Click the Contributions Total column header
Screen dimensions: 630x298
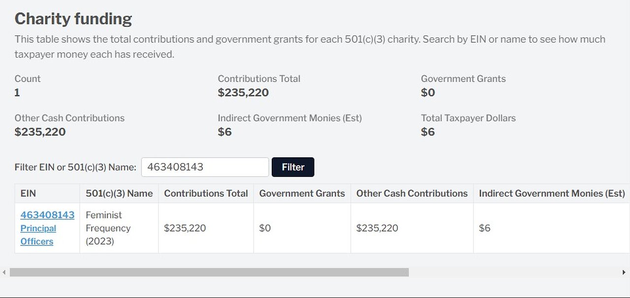pyautogui.click(x=206, y=194)
